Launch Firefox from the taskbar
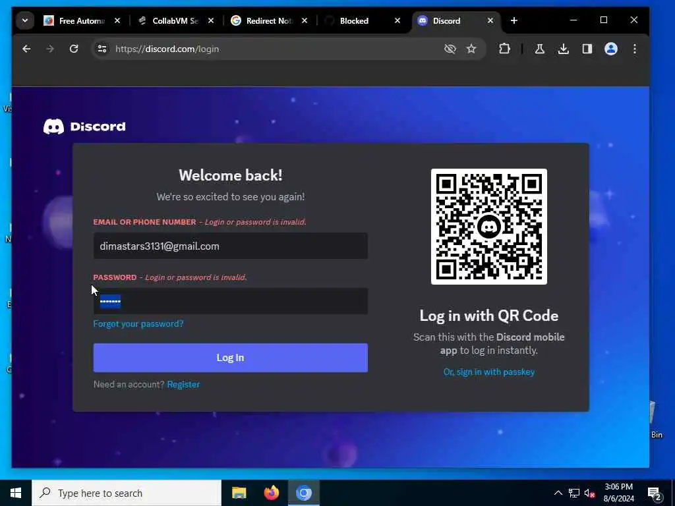Viewport: 675px width, 506px height. (x=271, y=493)
